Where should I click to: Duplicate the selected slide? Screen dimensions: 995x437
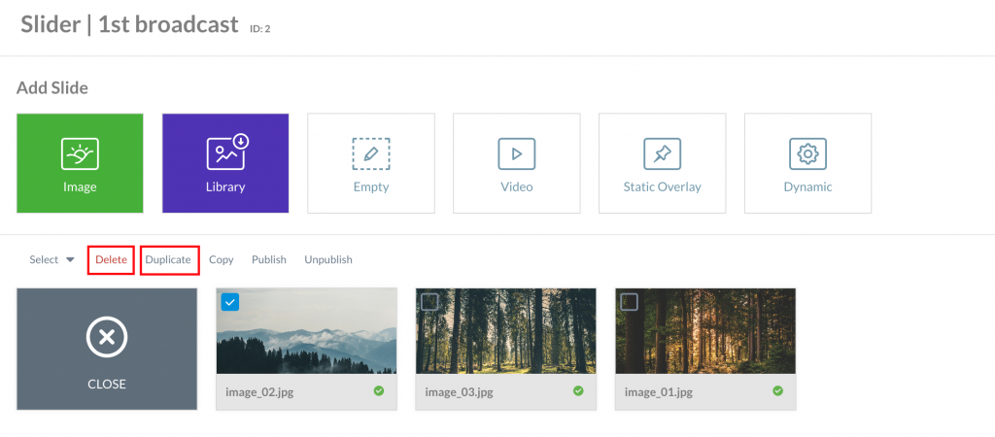click(x=168, y=259)
